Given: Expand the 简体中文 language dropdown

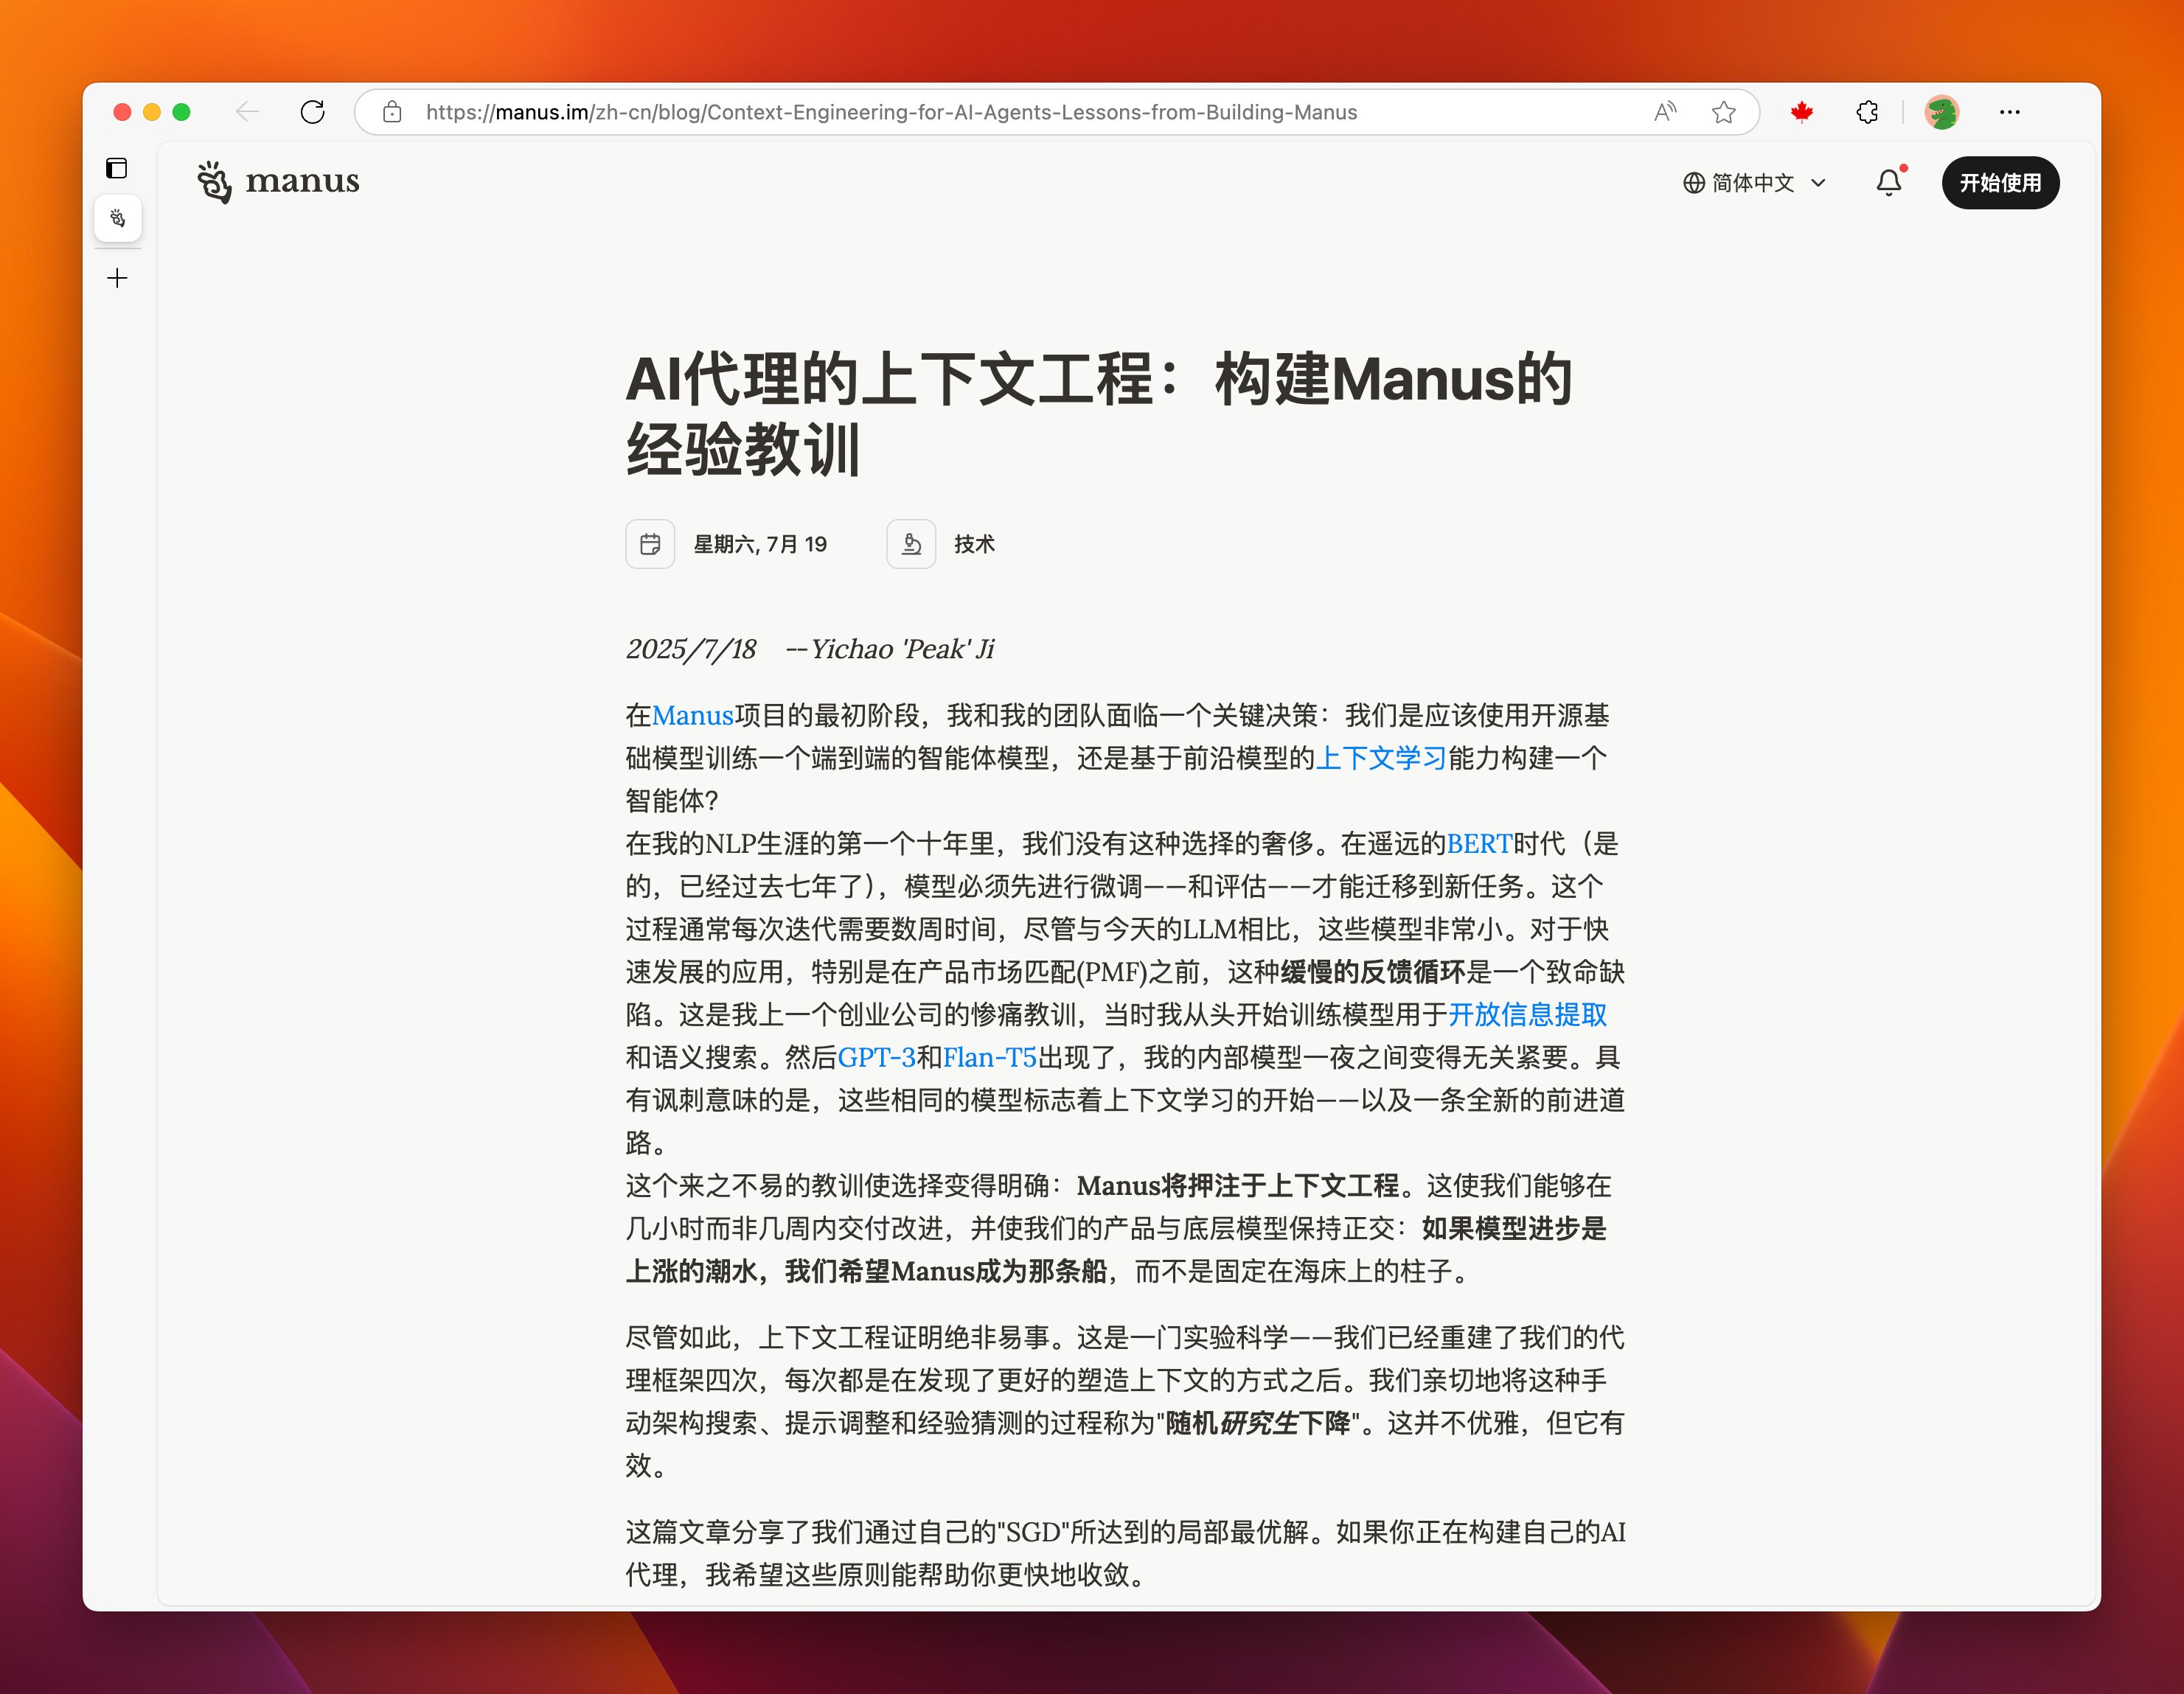Looking at the screenshot, I should (x=1754, y=183).
